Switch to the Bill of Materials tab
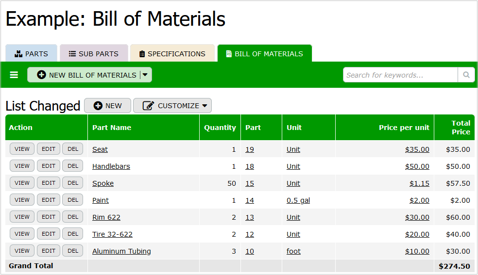 tap(264, 54)
